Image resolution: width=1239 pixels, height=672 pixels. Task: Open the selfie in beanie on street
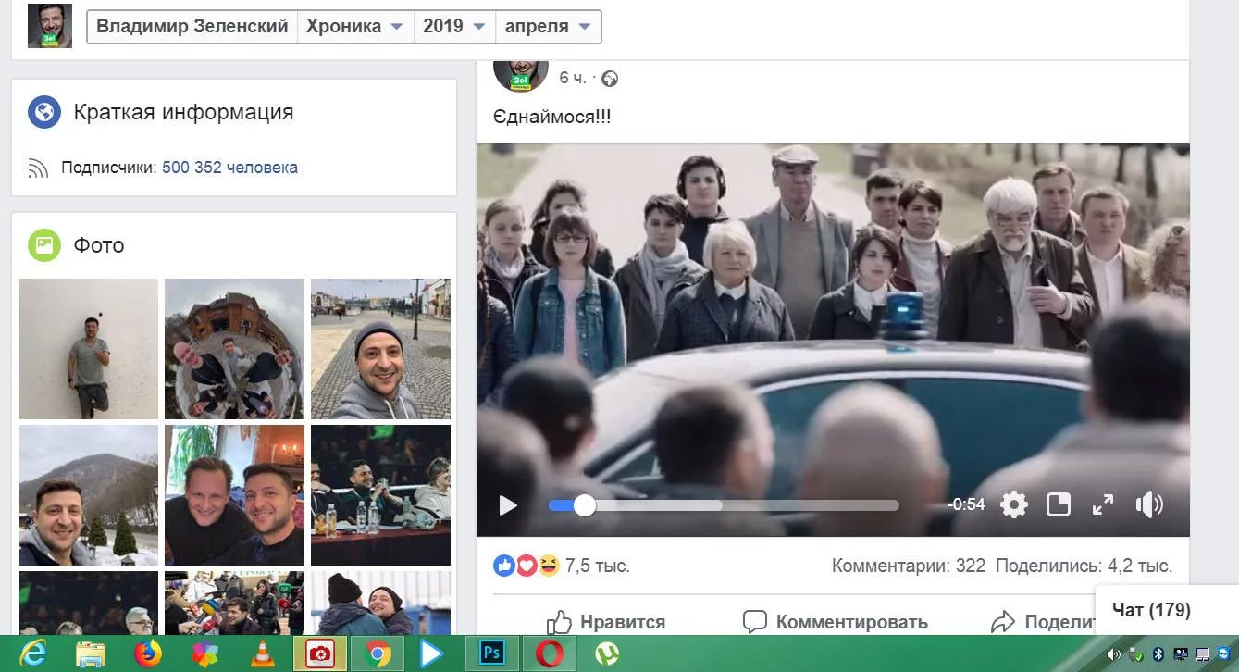click(380, 349)
